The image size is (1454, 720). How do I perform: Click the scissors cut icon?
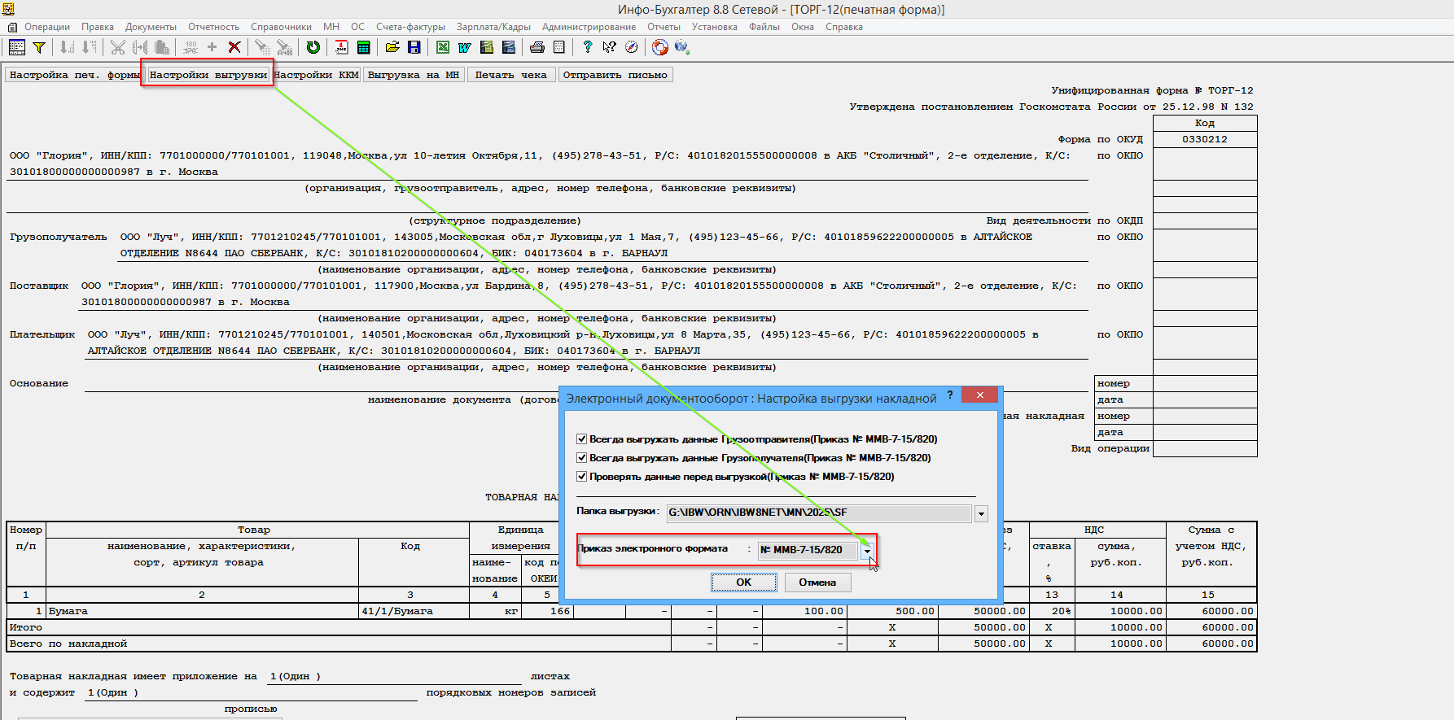coord(118,47)
